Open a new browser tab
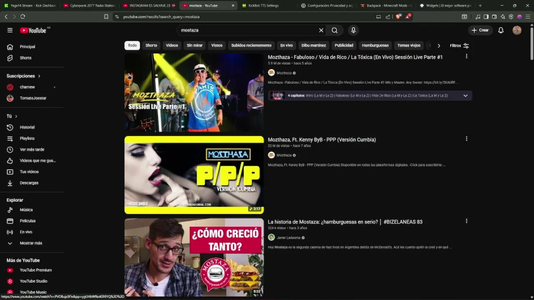Screen dimensions: 534x300 coord(480,5)
